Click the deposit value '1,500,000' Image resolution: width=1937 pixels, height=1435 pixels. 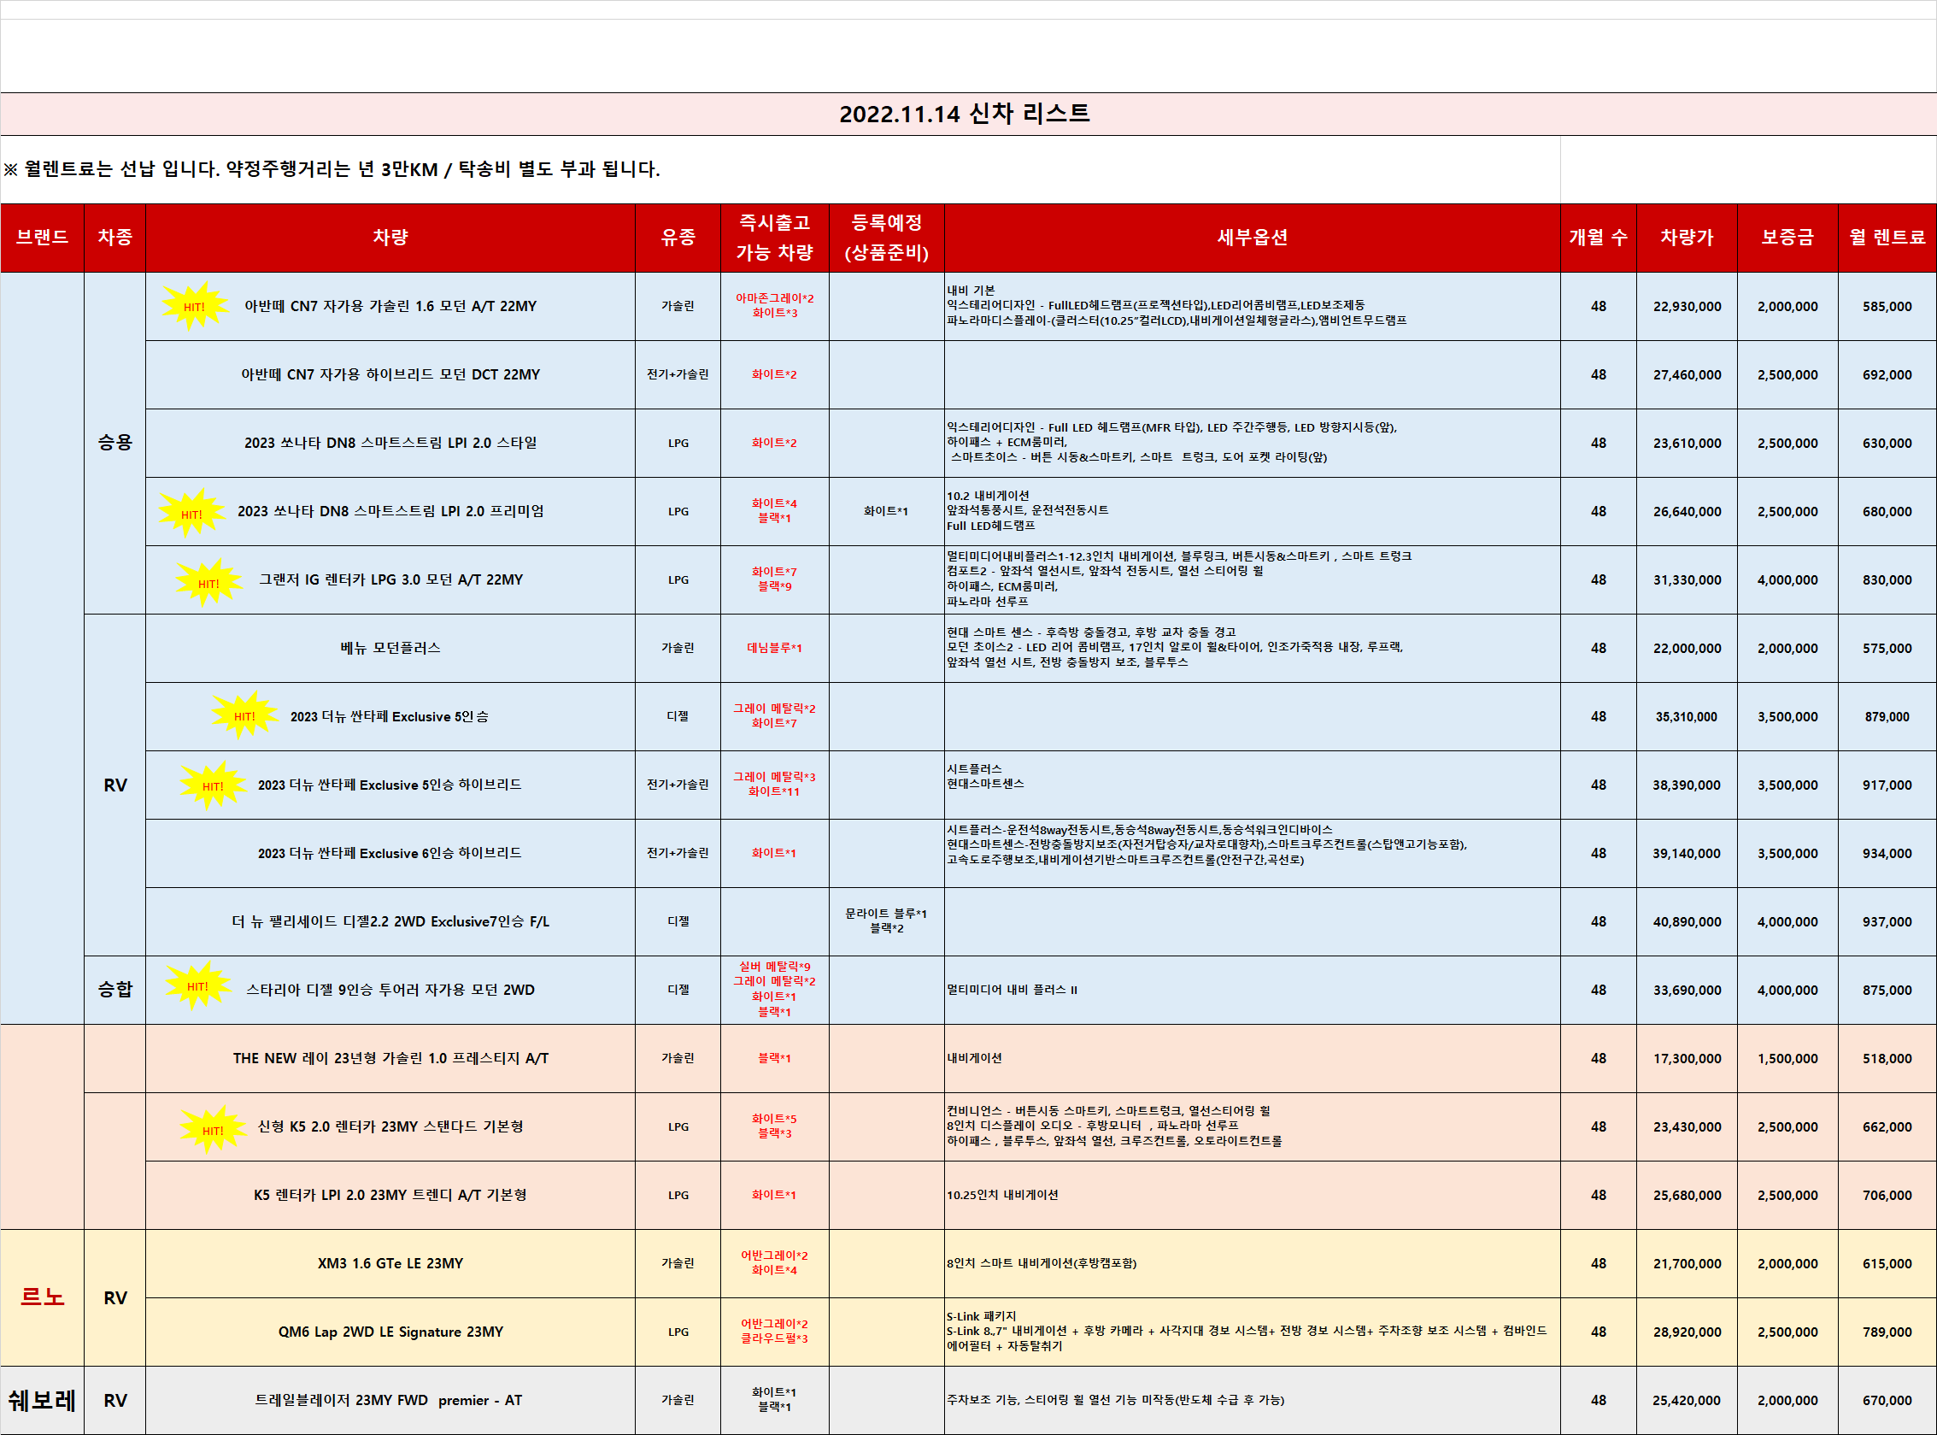click(x=1787, y=1059)
